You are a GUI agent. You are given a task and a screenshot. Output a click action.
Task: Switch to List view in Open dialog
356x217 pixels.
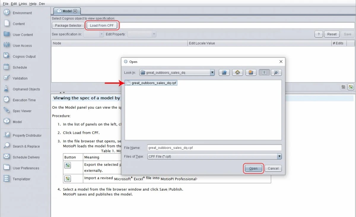point(264,72)
